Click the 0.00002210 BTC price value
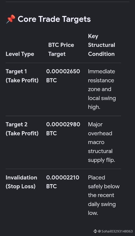Screen dimensions: 135x236 pyautogui.click(x=63, y=182)
